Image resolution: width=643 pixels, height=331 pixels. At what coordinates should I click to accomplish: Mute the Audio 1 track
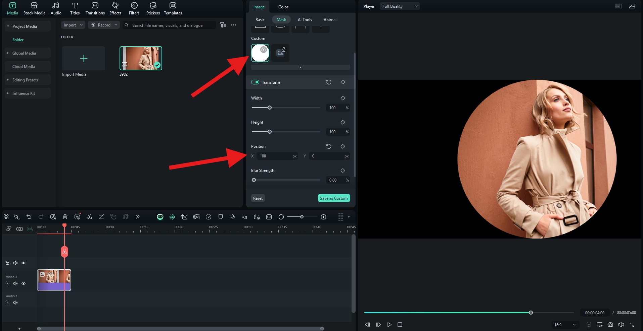[x=15, y=303]
